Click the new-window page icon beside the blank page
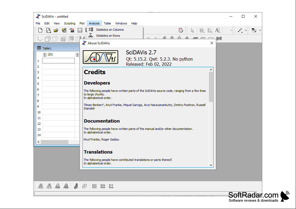The width and height of the screenshot is (296, 209). click(x=48, y=30)
